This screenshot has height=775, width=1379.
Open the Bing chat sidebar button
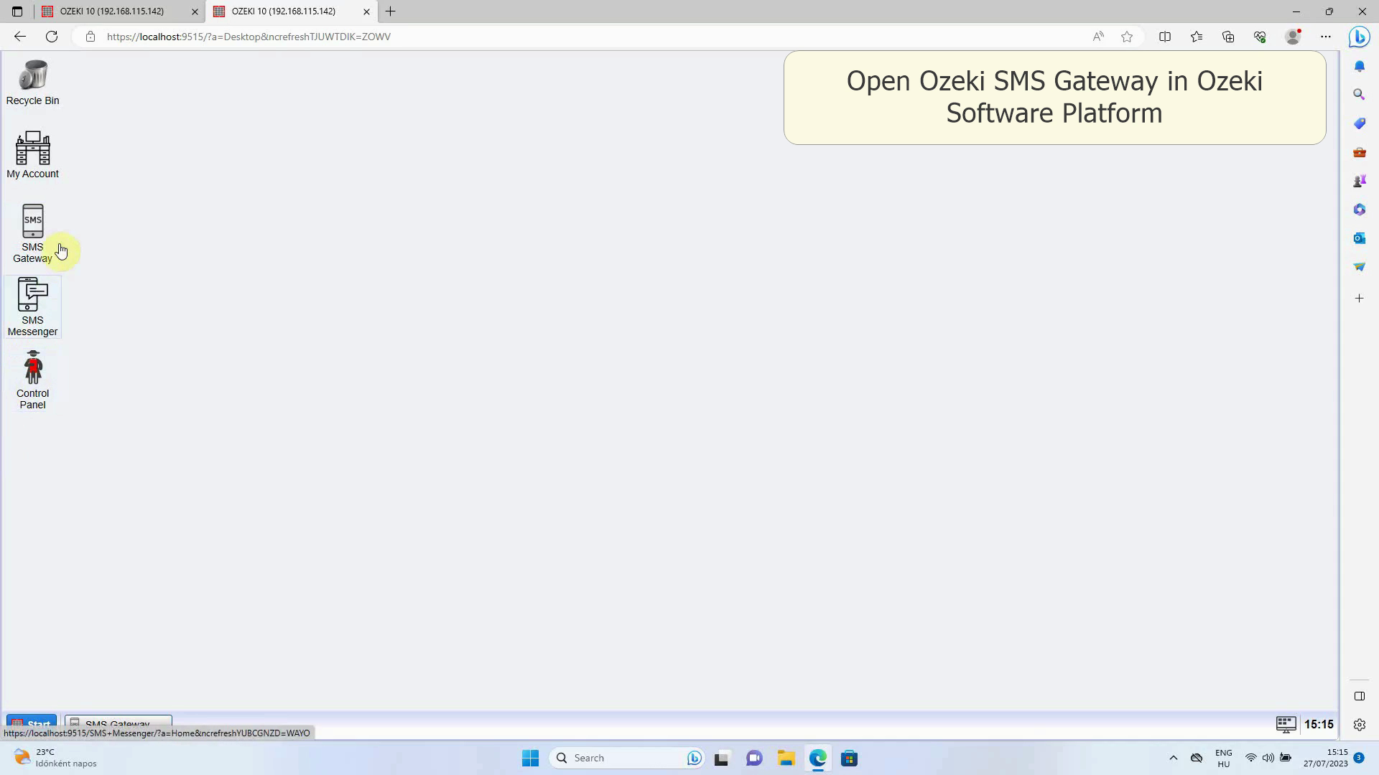pyautogui.click(x=1359, y=37)
